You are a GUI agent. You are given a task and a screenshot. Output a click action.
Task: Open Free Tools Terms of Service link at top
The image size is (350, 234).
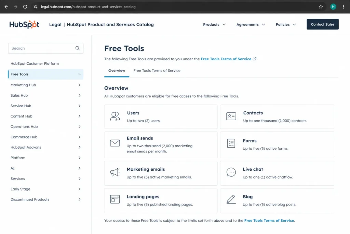(226, 59)
